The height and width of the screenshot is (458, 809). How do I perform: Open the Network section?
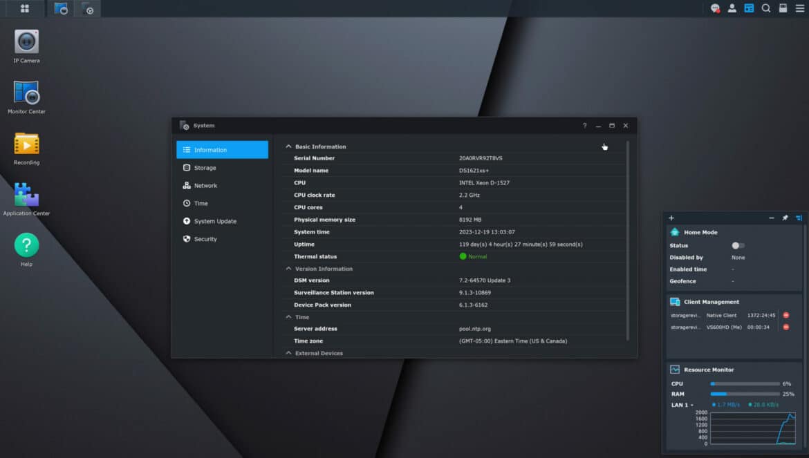coord(223,185)
